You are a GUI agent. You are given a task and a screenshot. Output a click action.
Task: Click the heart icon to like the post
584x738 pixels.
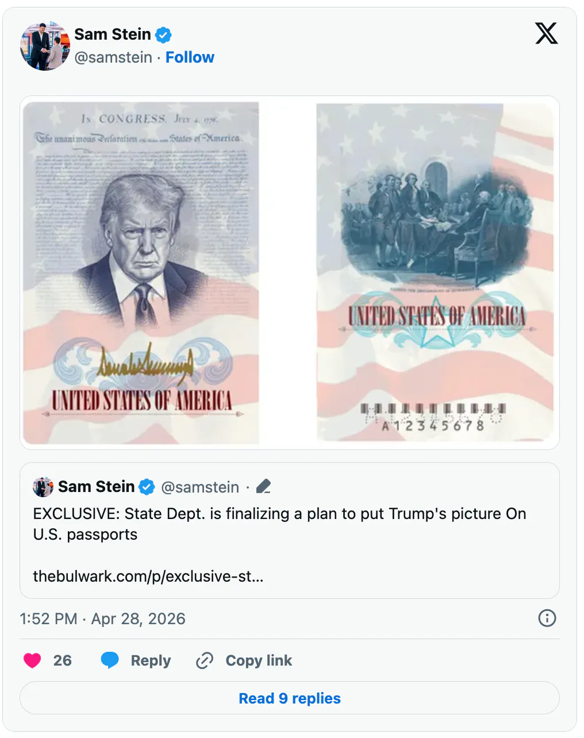click(x=33, y=660)
